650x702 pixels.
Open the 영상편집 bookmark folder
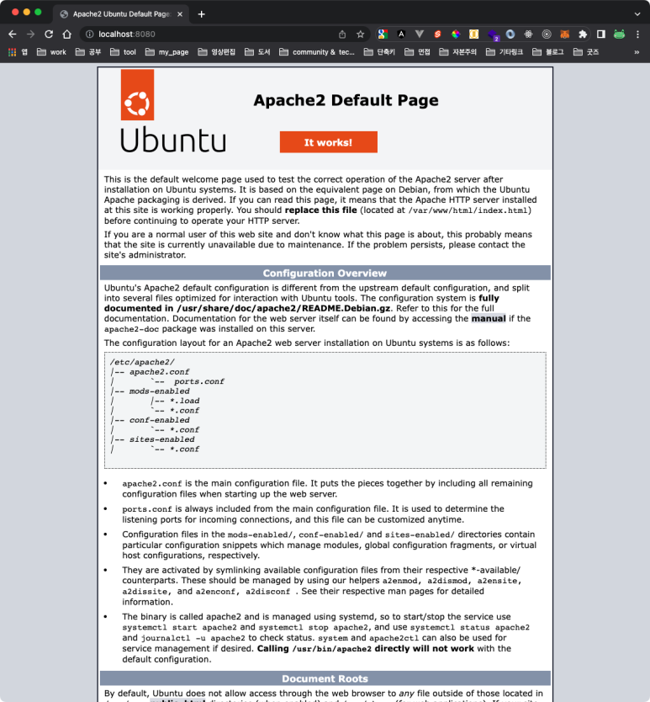(216, 52)
